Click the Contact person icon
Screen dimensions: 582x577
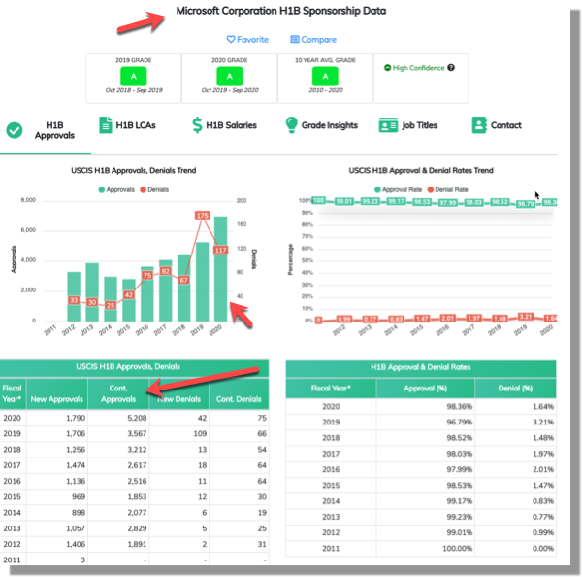[479, 125]
